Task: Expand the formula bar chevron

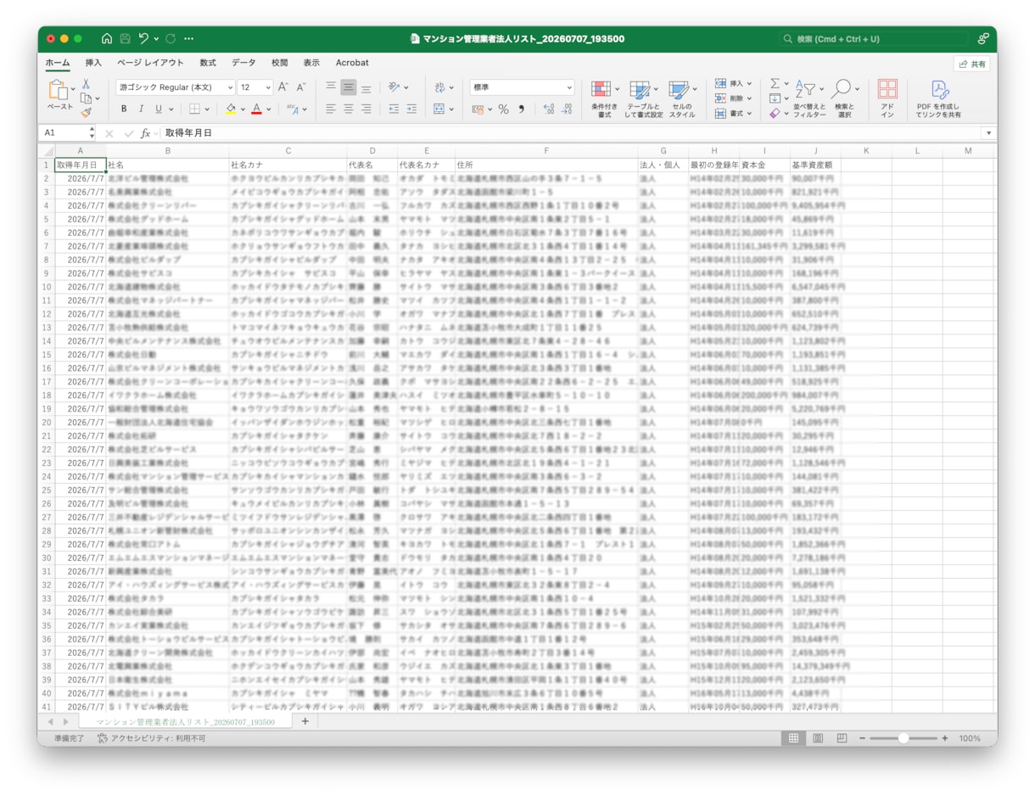Action: [988, 133]
